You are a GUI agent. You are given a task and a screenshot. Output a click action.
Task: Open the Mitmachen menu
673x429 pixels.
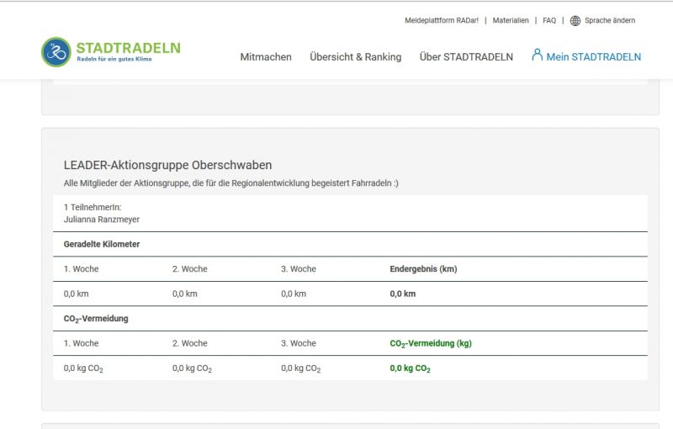point(266,57)
